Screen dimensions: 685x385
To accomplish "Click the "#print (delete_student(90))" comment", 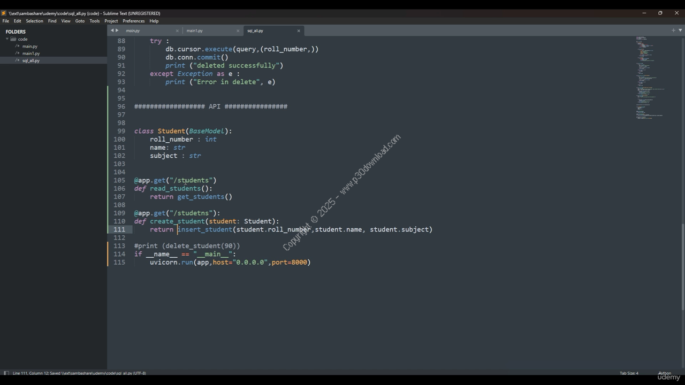I will point(187,246).
